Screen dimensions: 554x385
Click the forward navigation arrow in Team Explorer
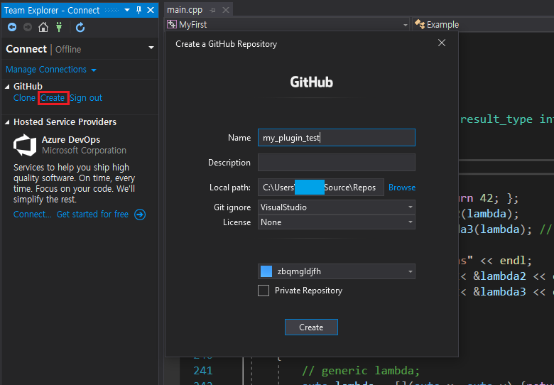(28, 27)
